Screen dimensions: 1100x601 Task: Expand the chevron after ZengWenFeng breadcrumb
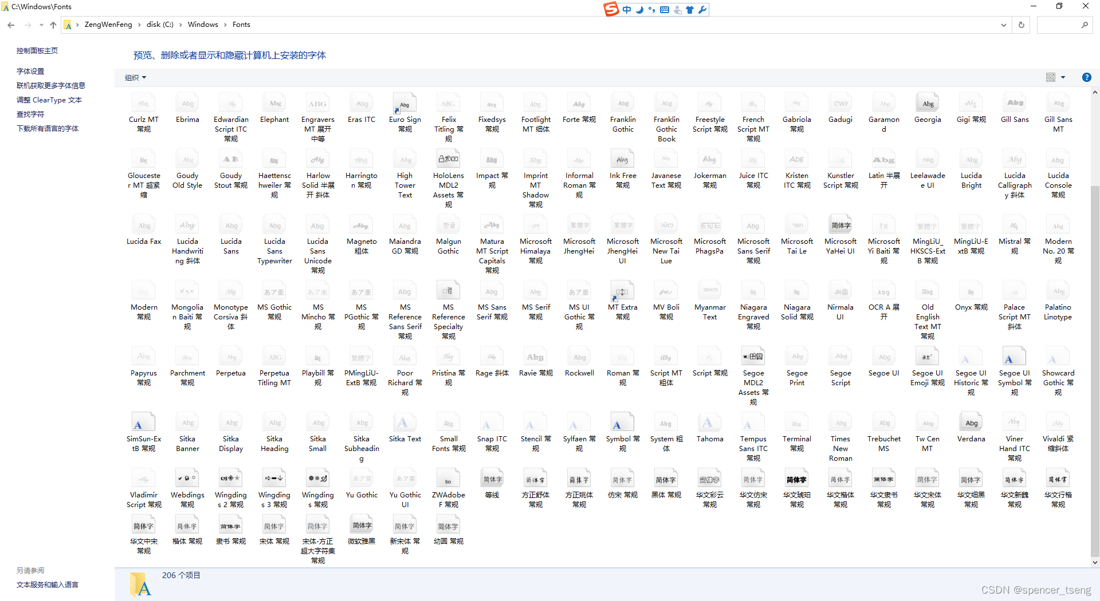[139, 25]
